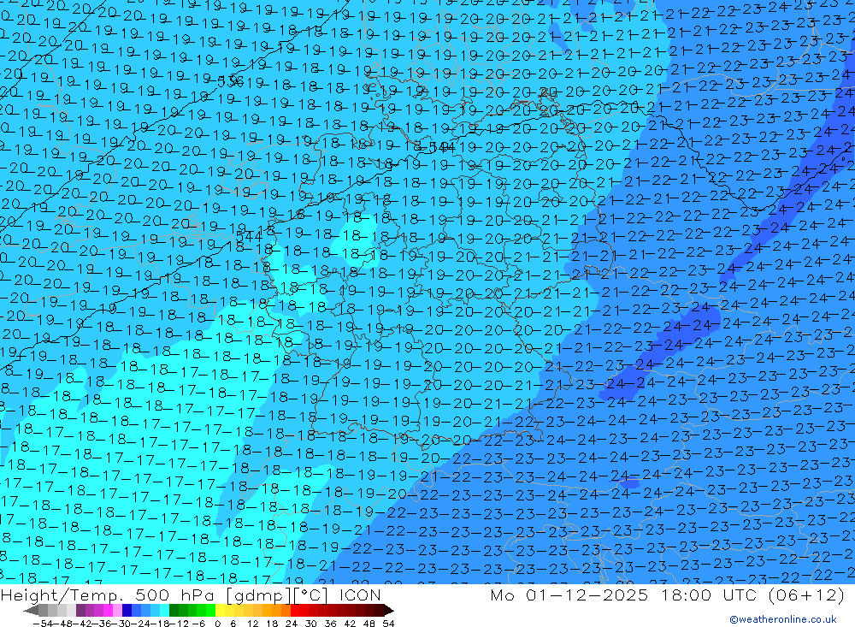Pick the bright green -6 legend swatch
The height and width of the screenshot is (627, 855).
pyautogui.click(x=211, y=611)
